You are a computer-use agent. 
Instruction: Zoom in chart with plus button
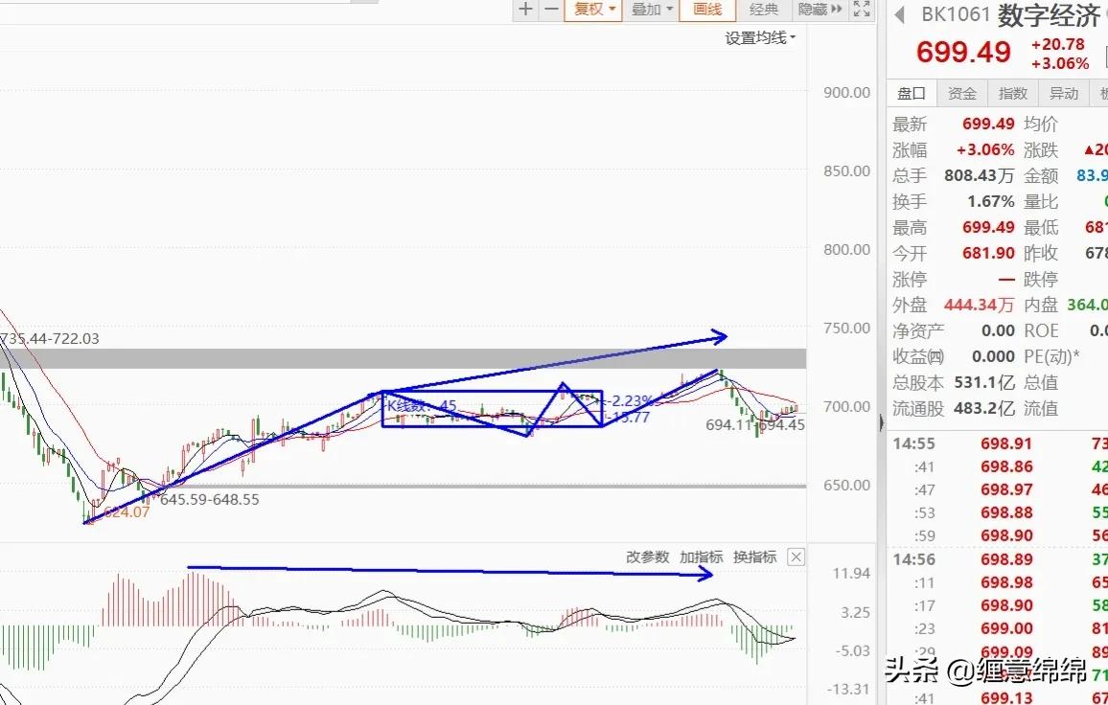(x=525, y=10)
